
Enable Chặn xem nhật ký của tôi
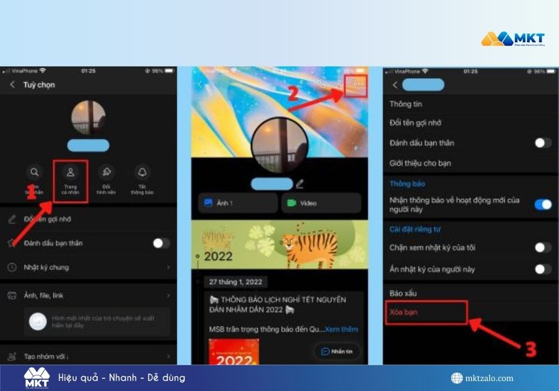pyautogui.click(x=542, y=248)
